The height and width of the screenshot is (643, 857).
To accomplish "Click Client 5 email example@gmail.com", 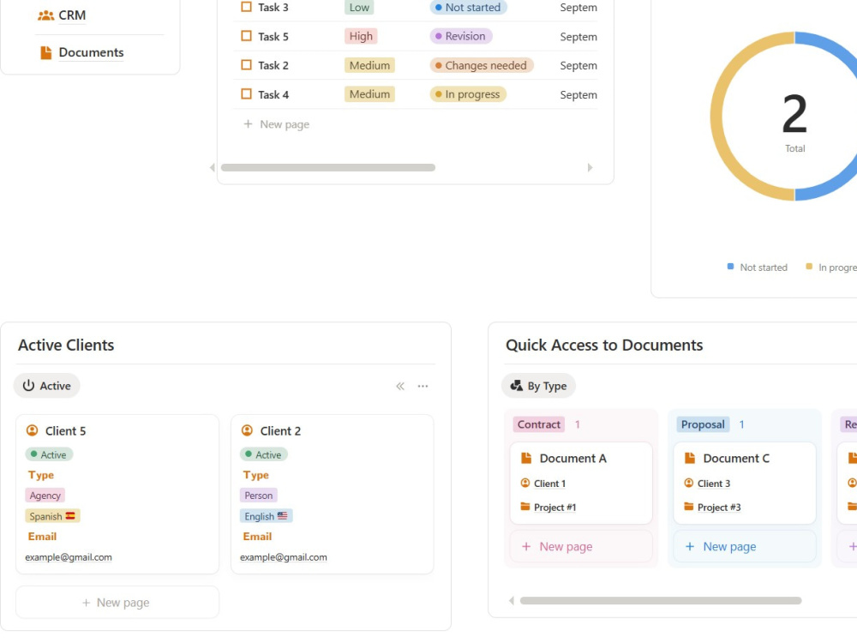I will point(69,557).
